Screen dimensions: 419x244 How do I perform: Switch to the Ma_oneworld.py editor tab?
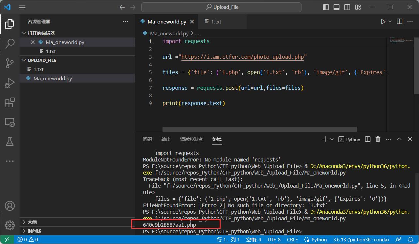(x=166, y=22)
